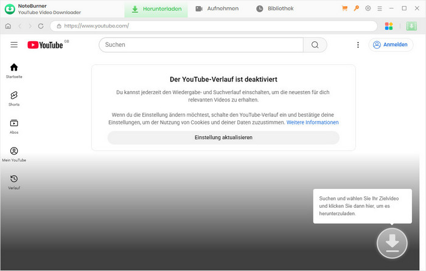
Task: Open Verlauf in YouTube sidebar
Action: tap(14, 182)
